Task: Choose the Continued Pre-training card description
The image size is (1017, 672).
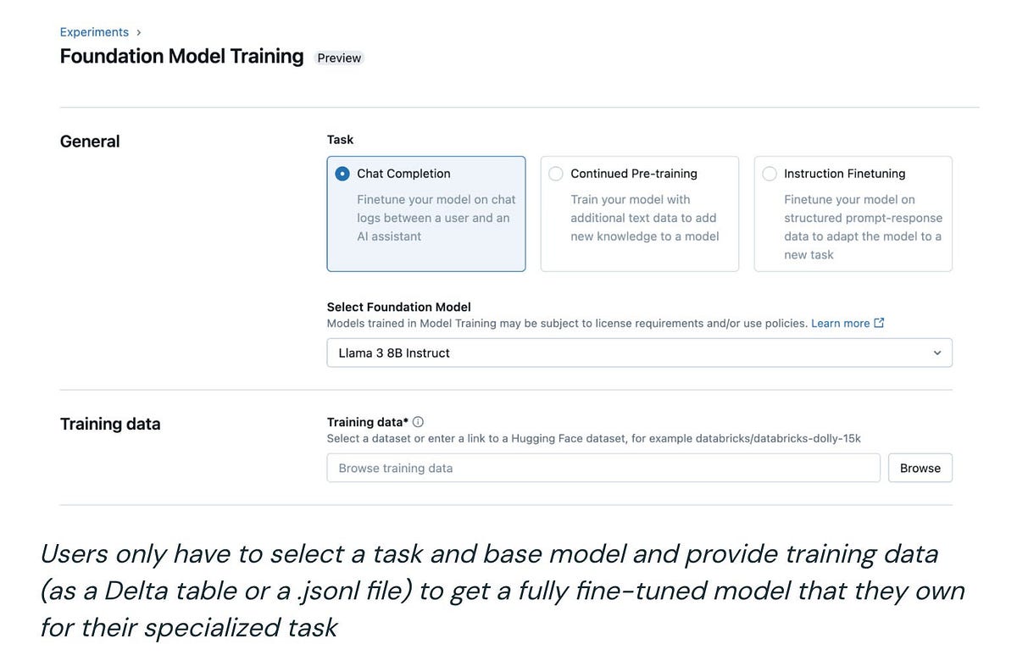Action: (x=645, y=218)
